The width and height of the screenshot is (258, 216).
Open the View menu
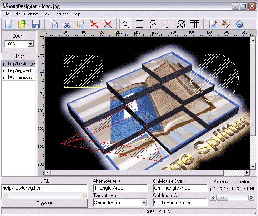point(46,14)
